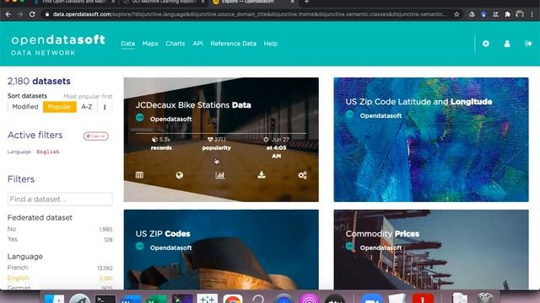Click popularity stat on JCDecaux card
Viewport: 540px width, 303px height.
coord(216,144)
